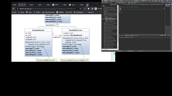Bookmark this page with the star icon
This screenshot has height=96, width=172.
click(x=80, y=9)
